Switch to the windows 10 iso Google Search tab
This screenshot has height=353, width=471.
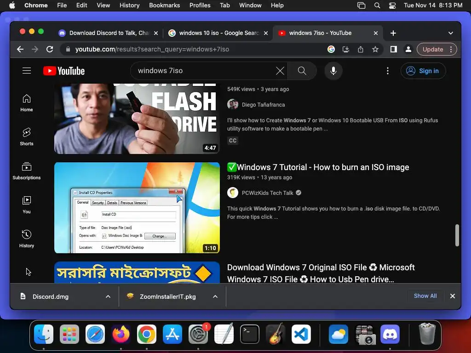218,33
